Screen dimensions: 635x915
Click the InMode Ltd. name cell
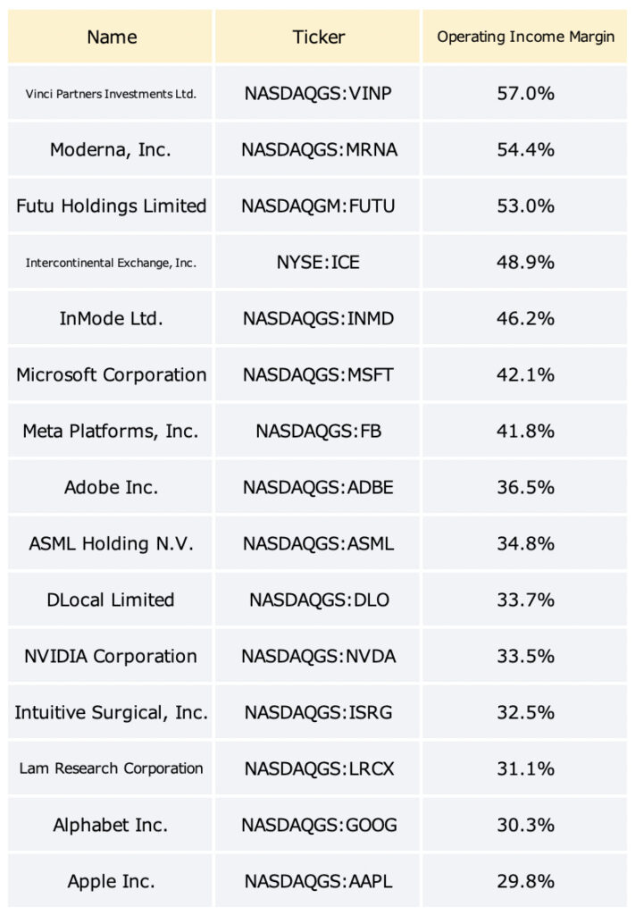(110, 319)
